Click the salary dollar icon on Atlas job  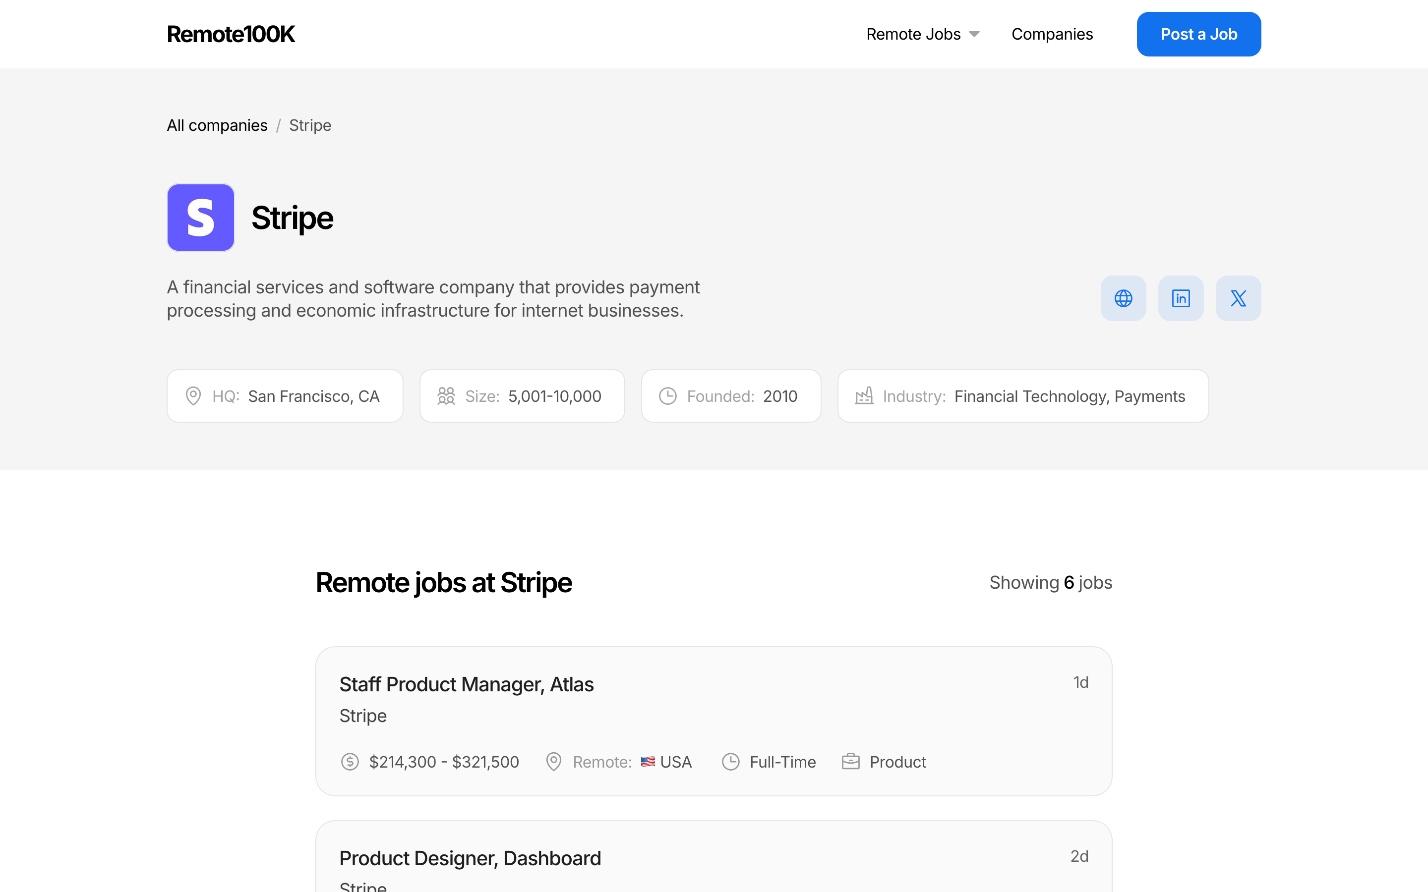click(x=350, y=762)
